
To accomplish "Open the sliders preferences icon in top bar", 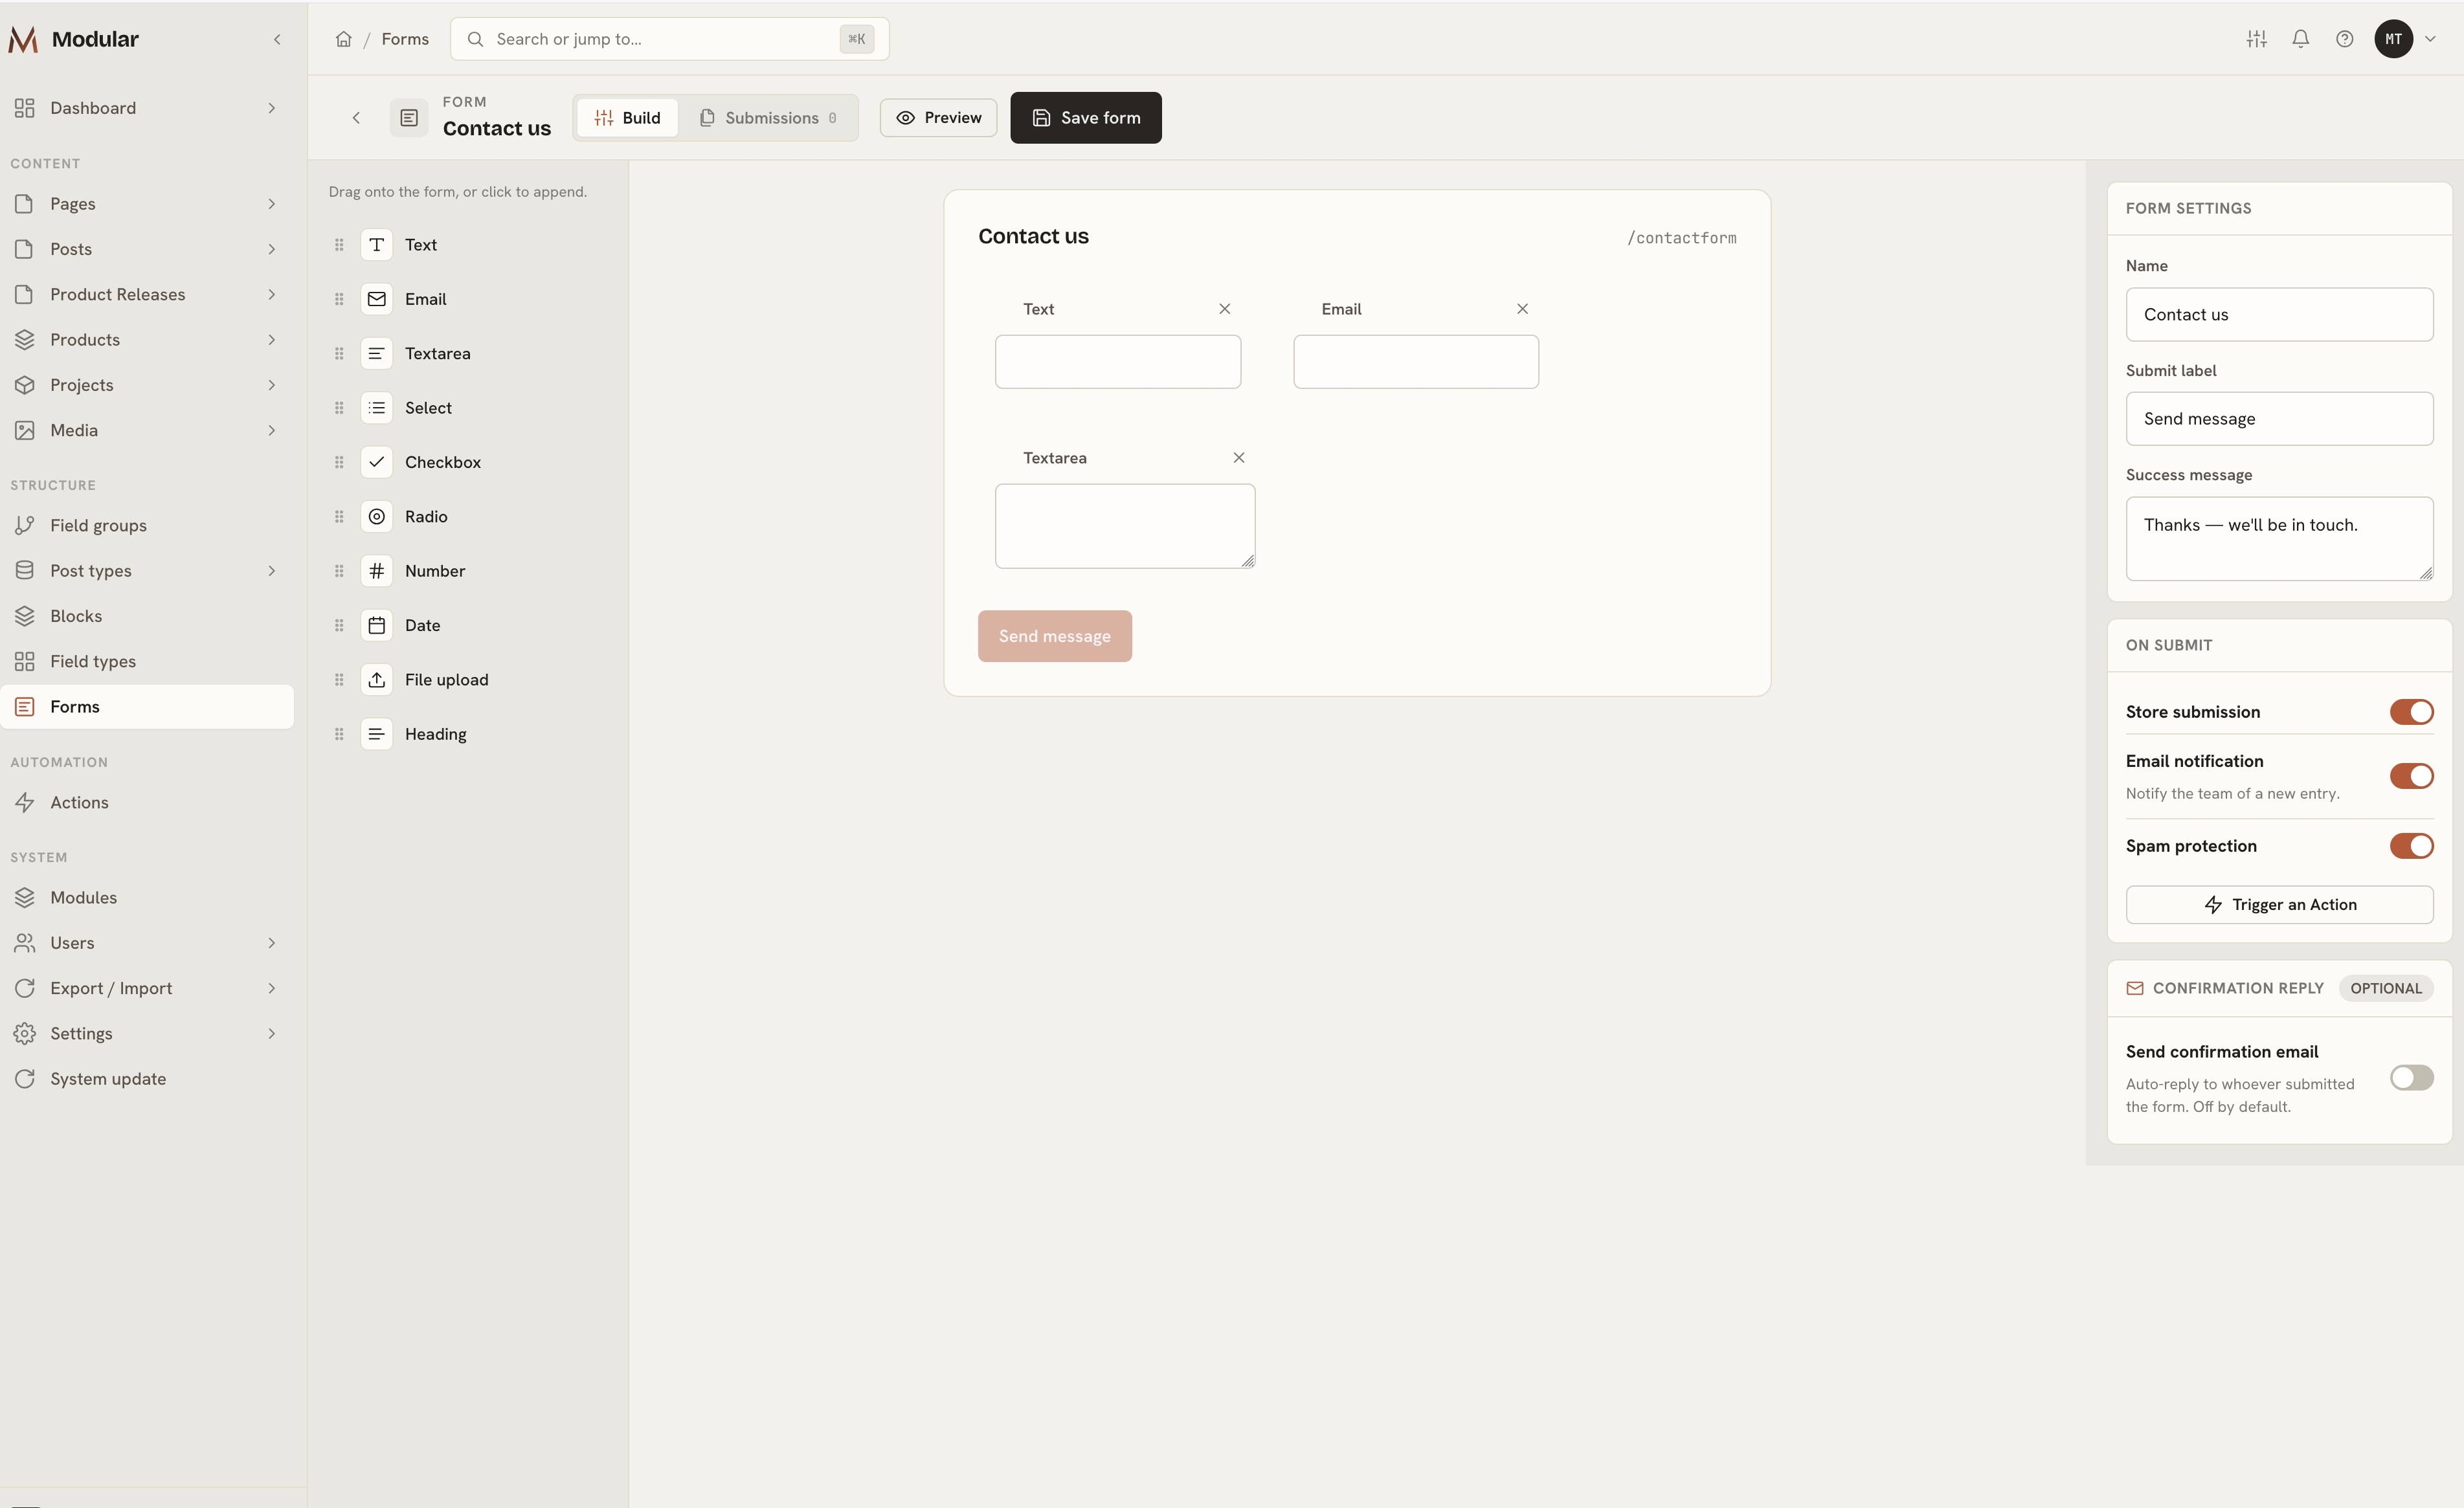I will 2256,39.
